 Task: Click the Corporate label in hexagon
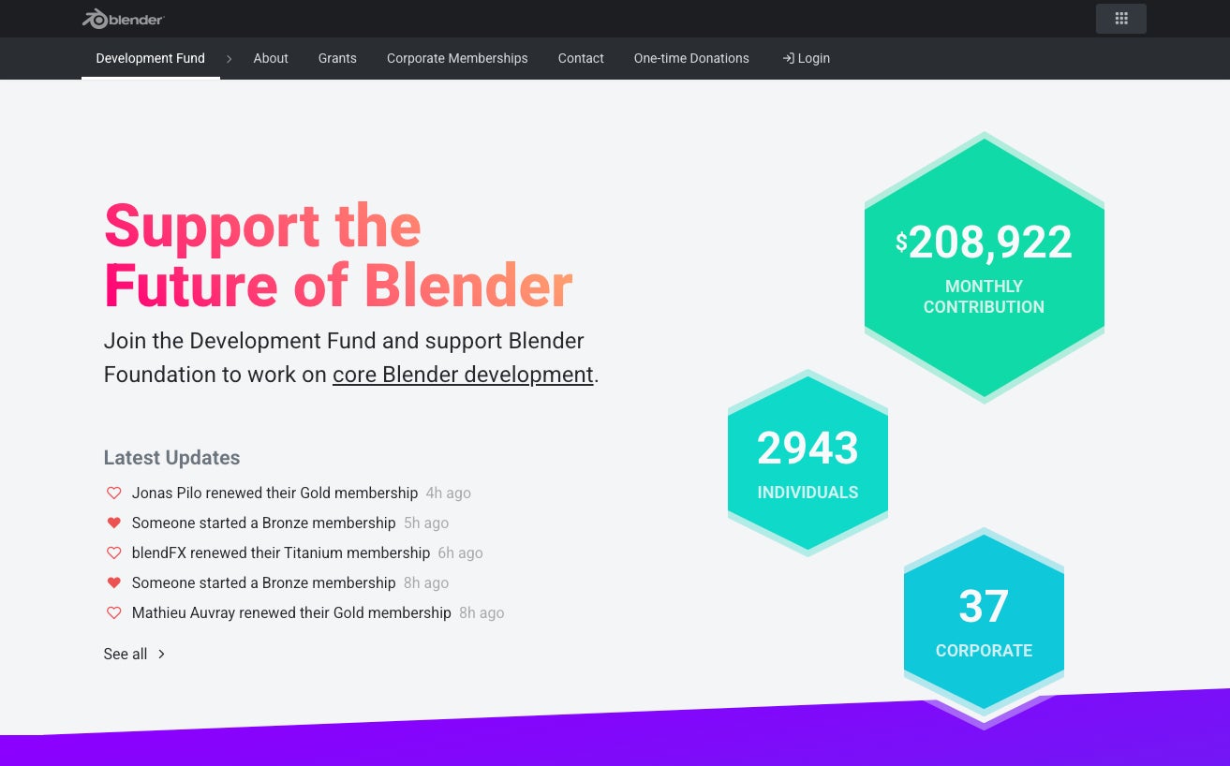(984, 651)
